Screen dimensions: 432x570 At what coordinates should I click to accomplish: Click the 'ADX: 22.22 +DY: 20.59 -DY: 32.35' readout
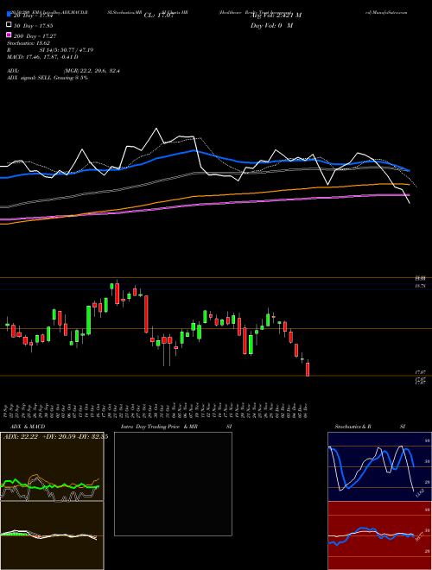[x=55, y=437]
